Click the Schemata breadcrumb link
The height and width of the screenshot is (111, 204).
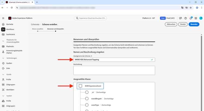[35, 24]
